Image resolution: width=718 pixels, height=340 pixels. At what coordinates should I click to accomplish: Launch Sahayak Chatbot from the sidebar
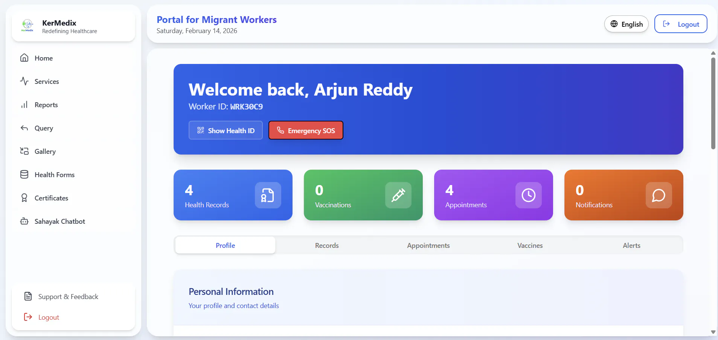point(73,221)
